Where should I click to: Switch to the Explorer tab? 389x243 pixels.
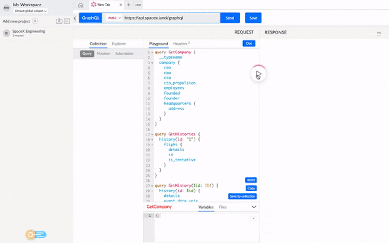tap(119, 44)
